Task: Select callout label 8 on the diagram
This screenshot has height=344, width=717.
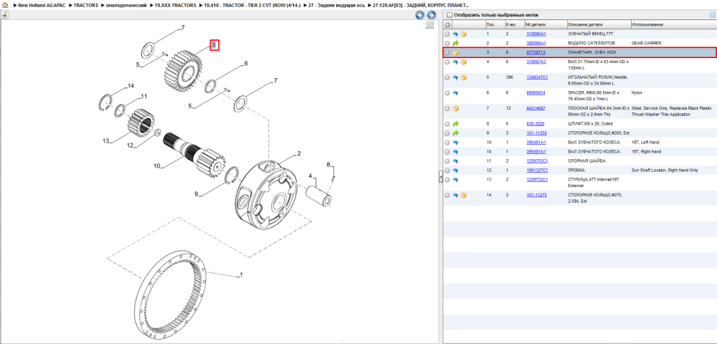Action: click(328, 164)
